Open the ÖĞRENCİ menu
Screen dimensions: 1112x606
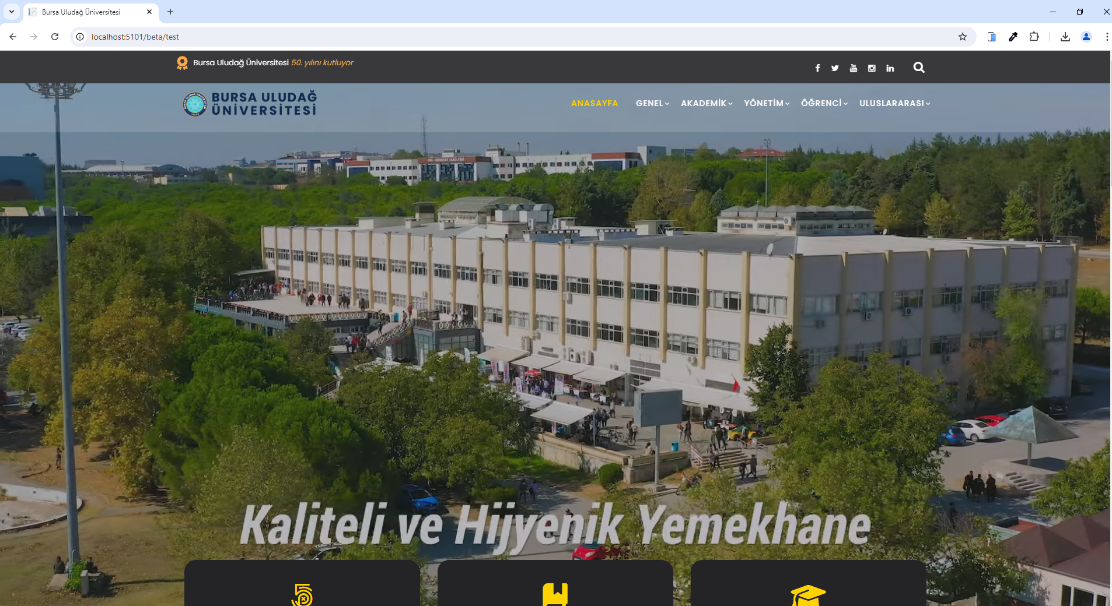point(824,103)
